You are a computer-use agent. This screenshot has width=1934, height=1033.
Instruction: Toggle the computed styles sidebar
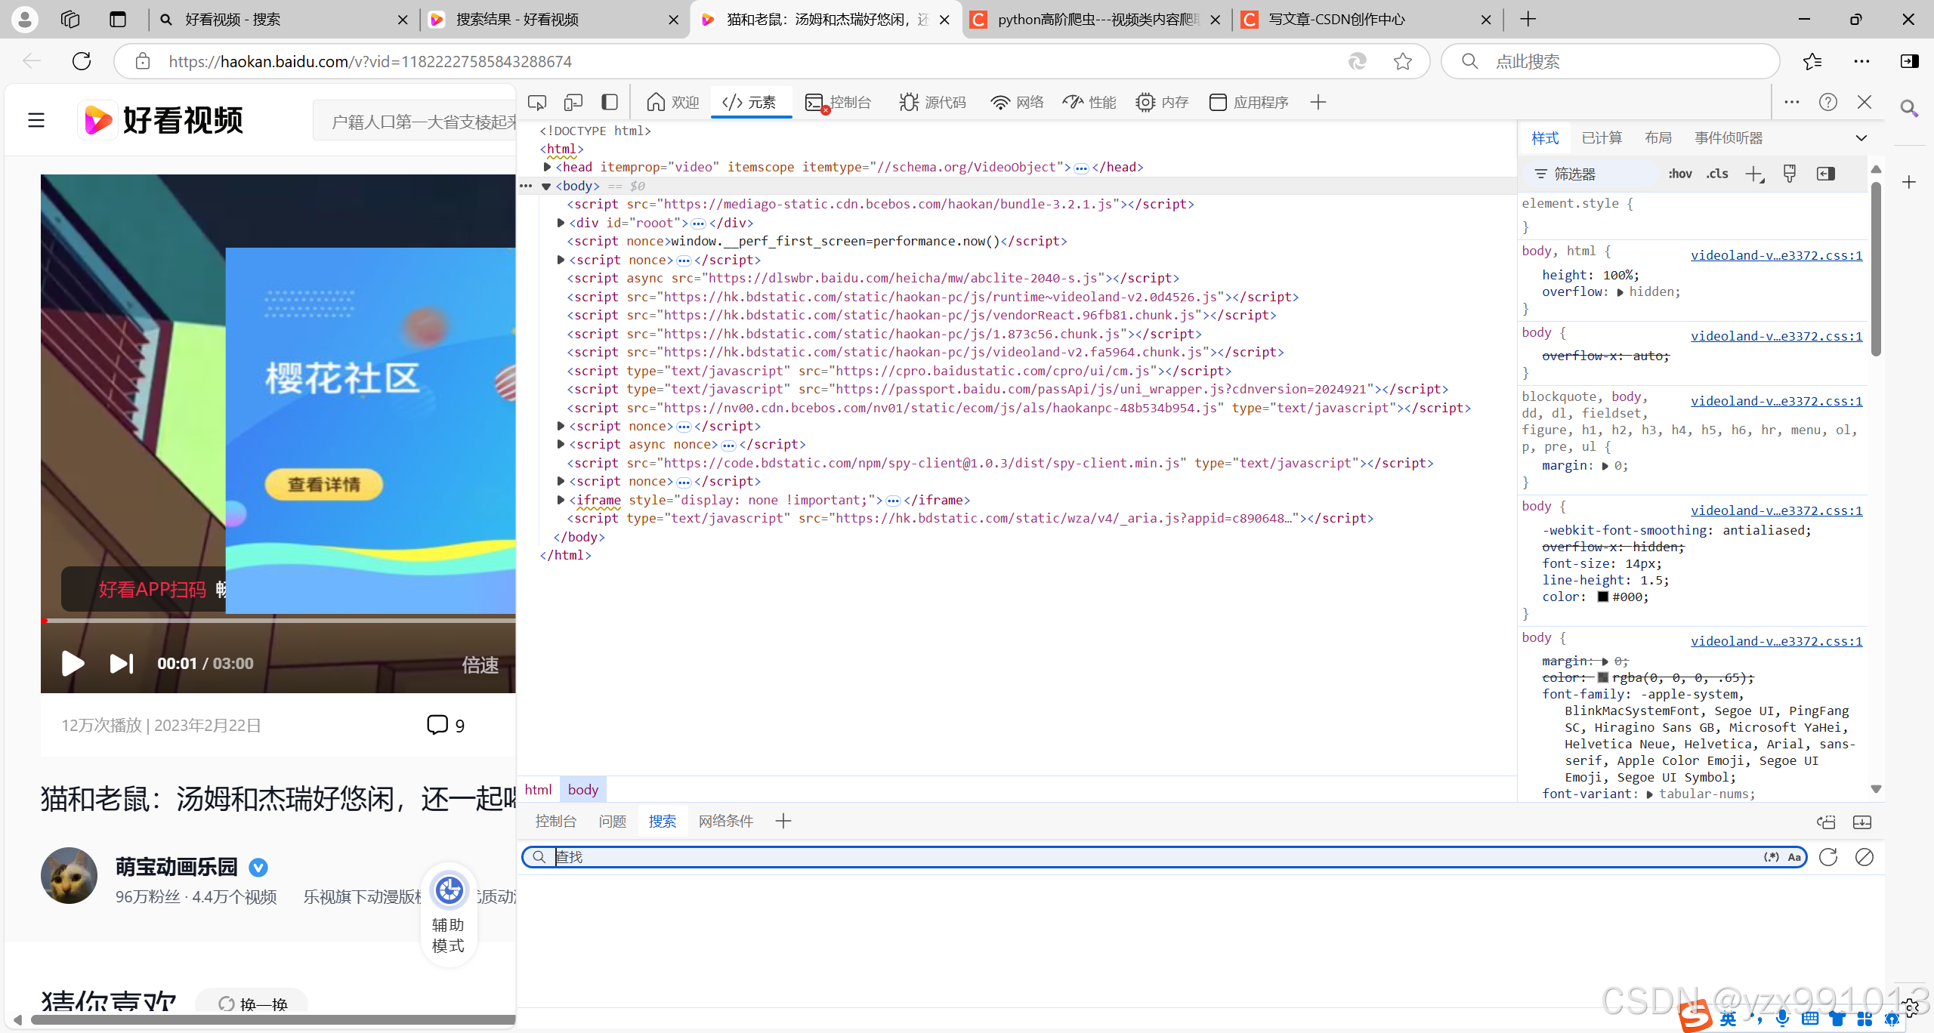(x=1826, y=174)
